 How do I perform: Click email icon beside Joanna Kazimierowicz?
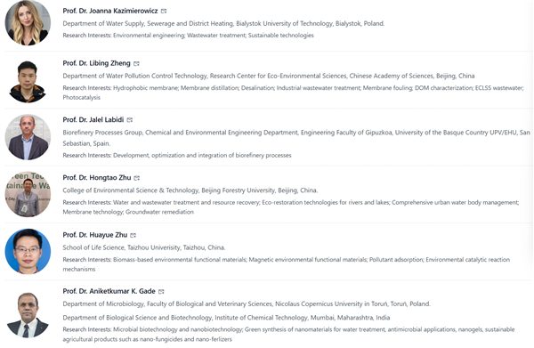tap(164, 12)
